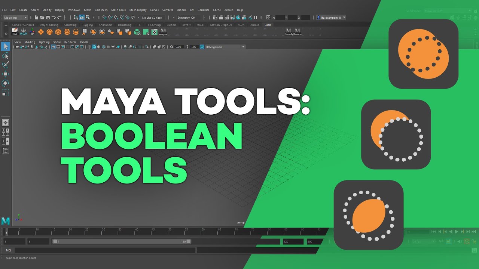Pick the Scale tool in toolbox

click(6, 92)
